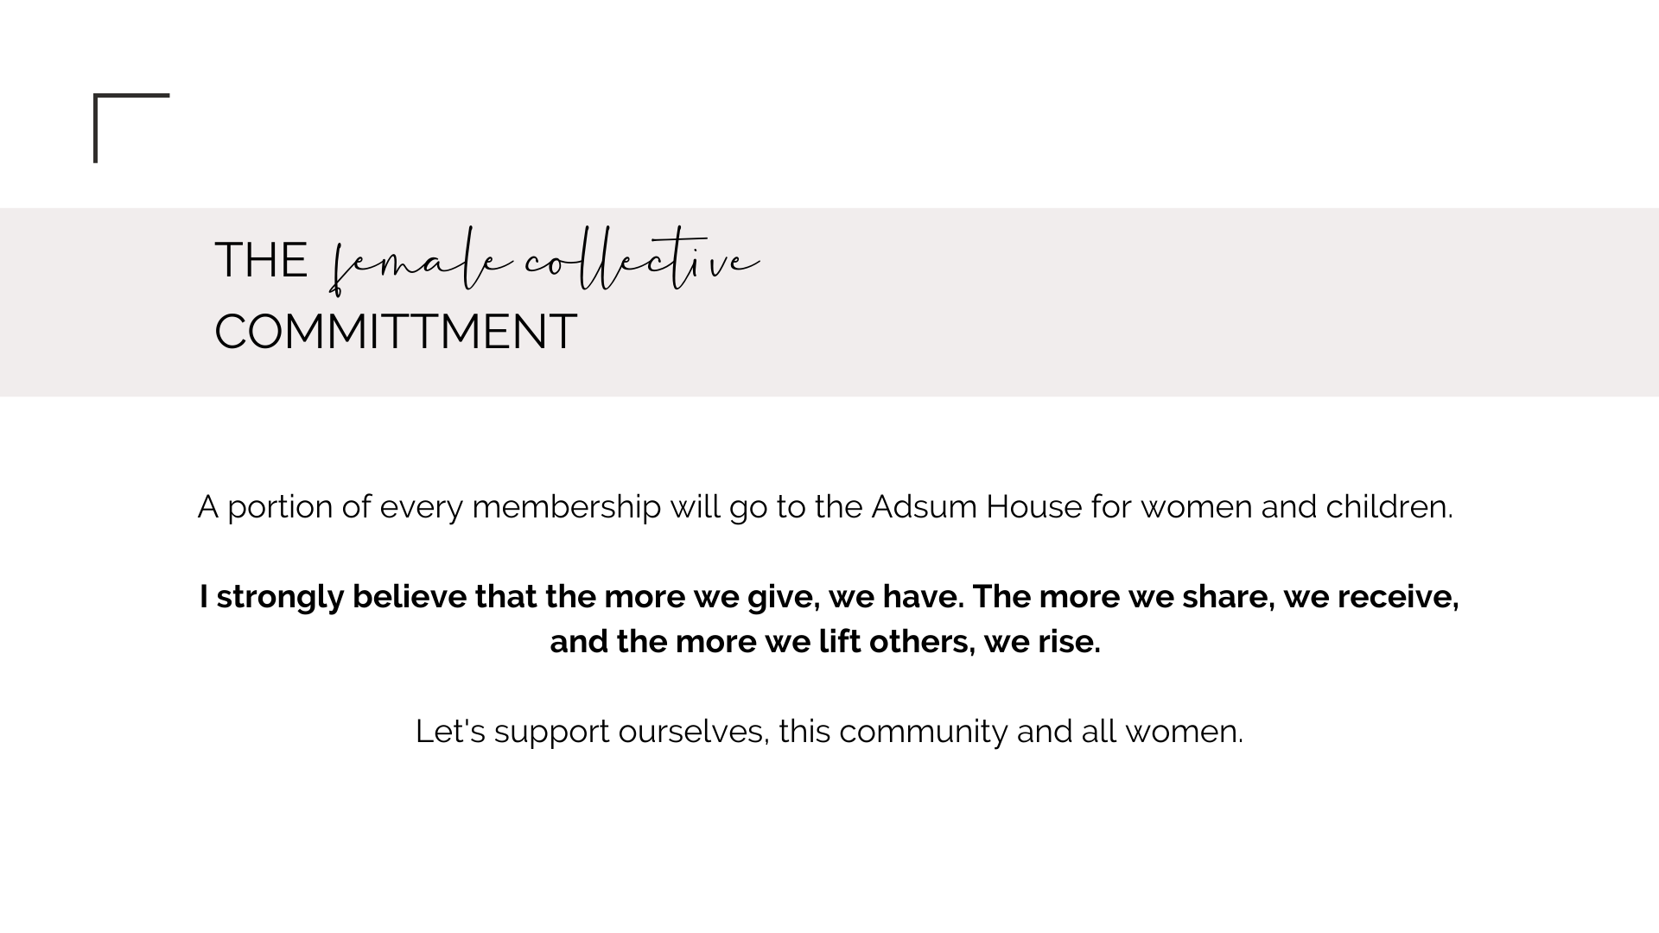Click the Adsum House sentence
1659x933 pixels.
click(x=825, y=507)
